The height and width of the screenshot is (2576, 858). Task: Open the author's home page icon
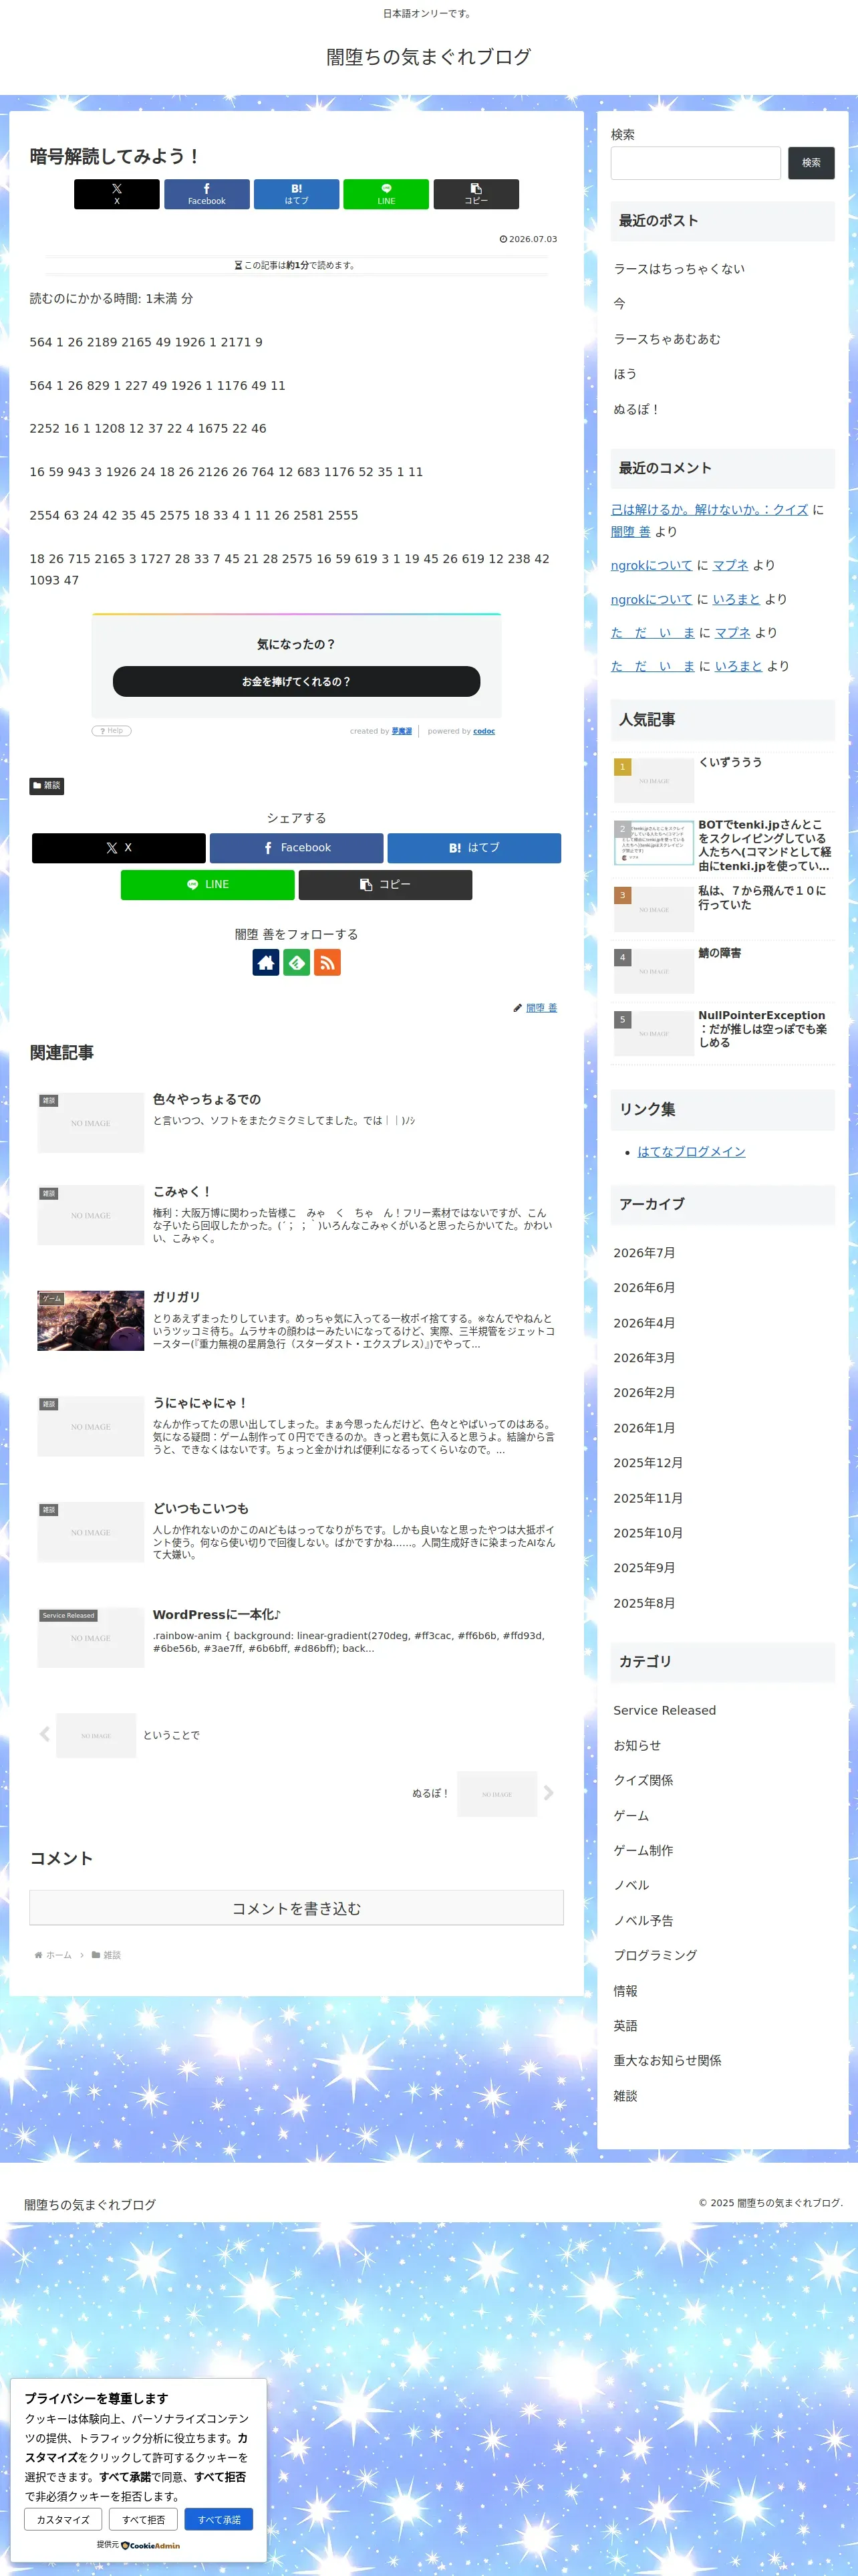pyautogui.click(x=266, y=962)
